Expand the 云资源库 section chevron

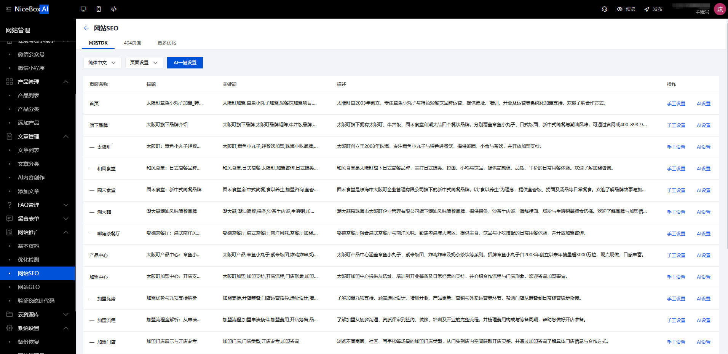point(66,314)
